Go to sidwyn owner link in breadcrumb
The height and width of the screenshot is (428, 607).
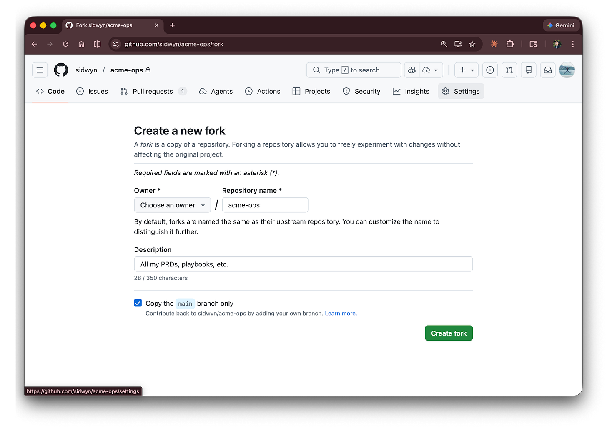click(86, 70)
